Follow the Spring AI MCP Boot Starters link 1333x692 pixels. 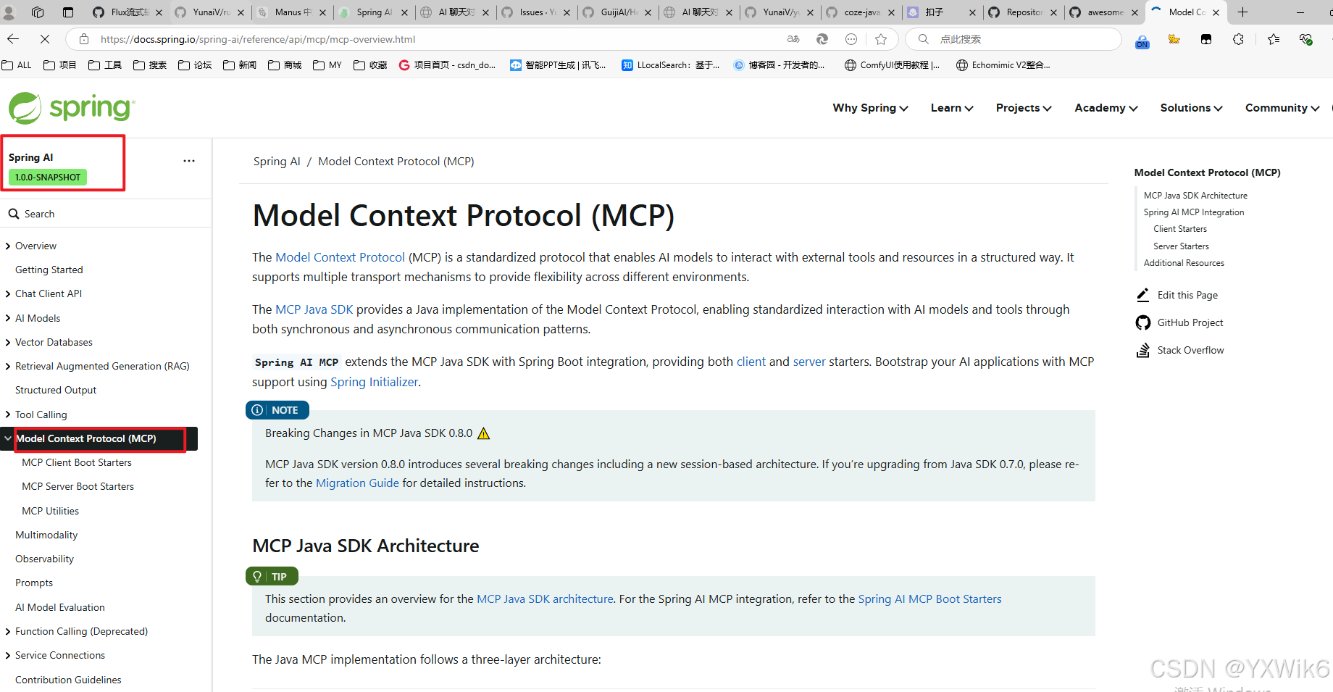[929, 599]
